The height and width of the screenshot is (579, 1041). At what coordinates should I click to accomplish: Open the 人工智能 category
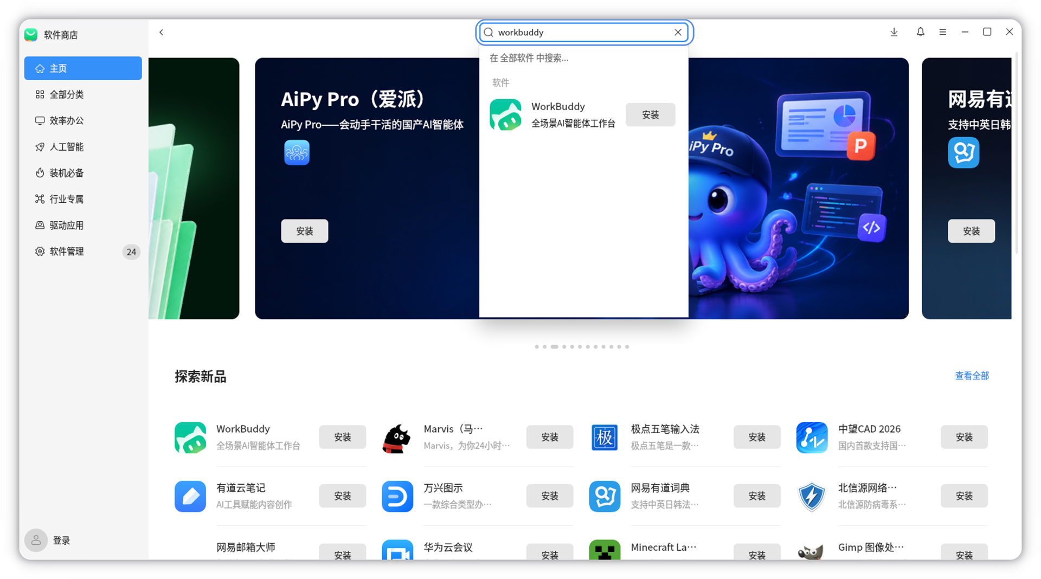point(83,147)
